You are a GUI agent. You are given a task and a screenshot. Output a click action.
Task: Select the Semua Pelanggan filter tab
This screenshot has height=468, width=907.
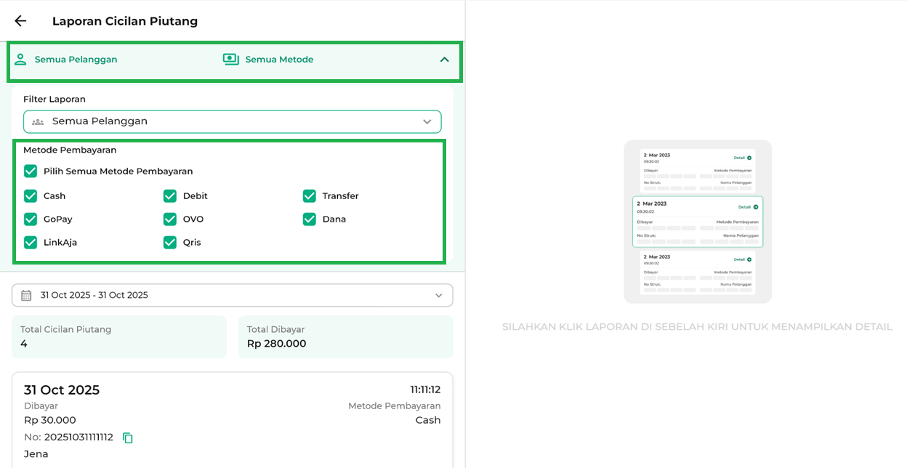[x=76, y=60]
